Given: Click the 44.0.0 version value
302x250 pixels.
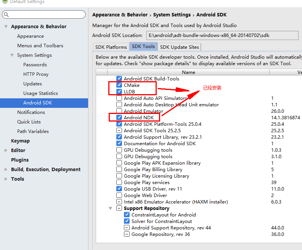Looking at the screenshot, I should click(x=278, y=228).
